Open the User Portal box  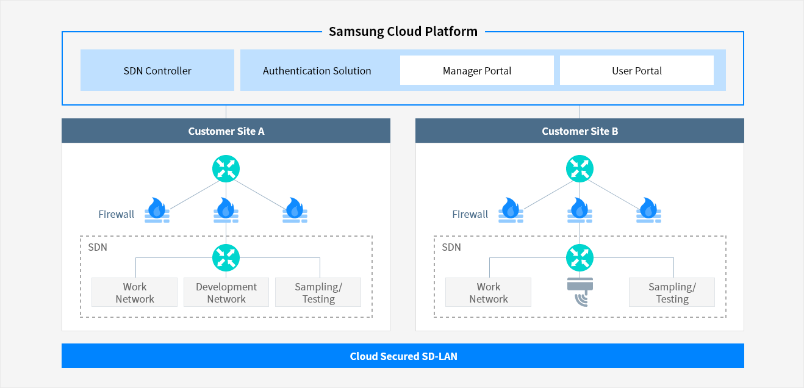637,70
